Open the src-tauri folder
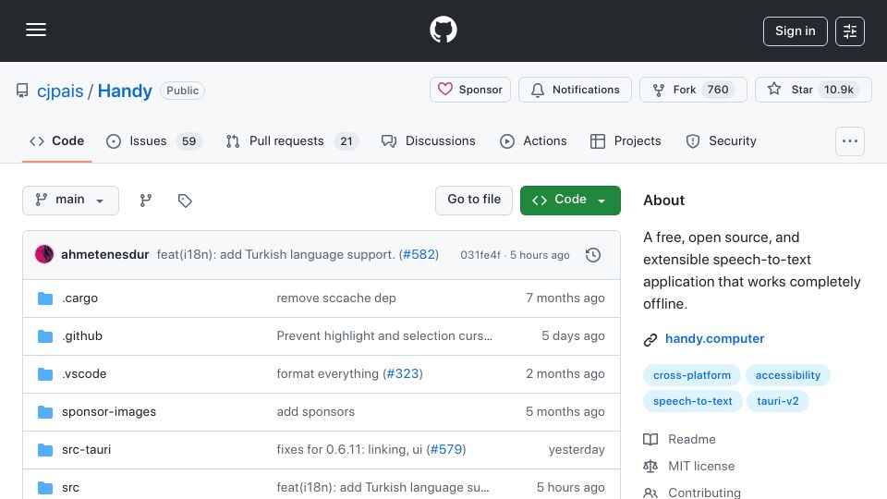Screen dimensions: 887x499 click(87, 450)
